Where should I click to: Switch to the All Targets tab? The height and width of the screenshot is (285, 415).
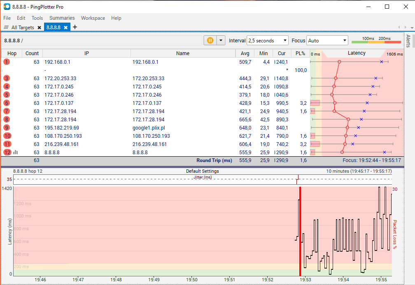click(23, 28)
